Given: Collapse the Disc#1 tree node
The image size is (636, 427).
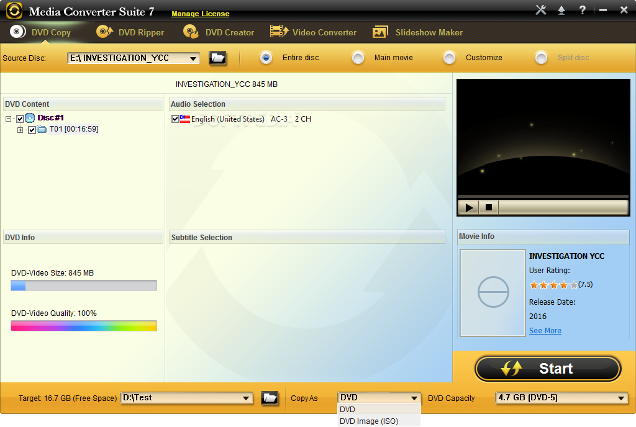Looking at the screenshot, I should (8, 119).
